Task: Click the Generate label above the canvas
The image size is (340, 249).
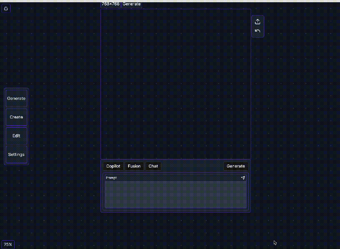Action: click(x=132, y=4)
